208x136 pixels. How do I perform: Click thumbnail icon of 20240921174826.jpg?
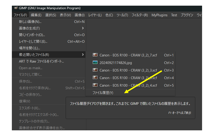[95, 62]
